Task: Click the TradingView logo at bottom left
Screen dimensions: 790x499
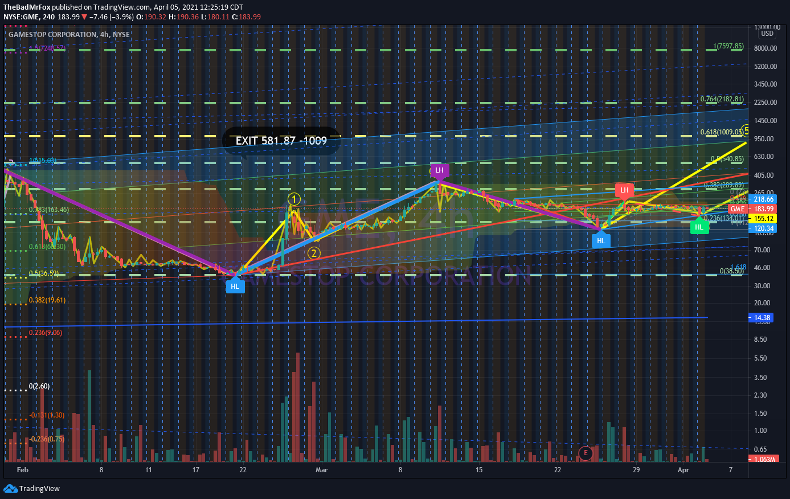Action: [31, 489]
